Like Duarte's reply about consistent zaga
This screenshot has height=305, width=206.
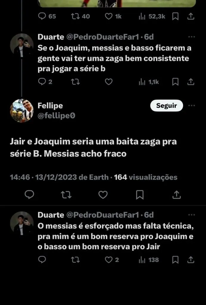click(x=109, y=82)
